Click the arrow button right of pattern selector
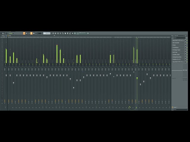The height and width of the screenshot is (142, 190). [x=51, y=33]
